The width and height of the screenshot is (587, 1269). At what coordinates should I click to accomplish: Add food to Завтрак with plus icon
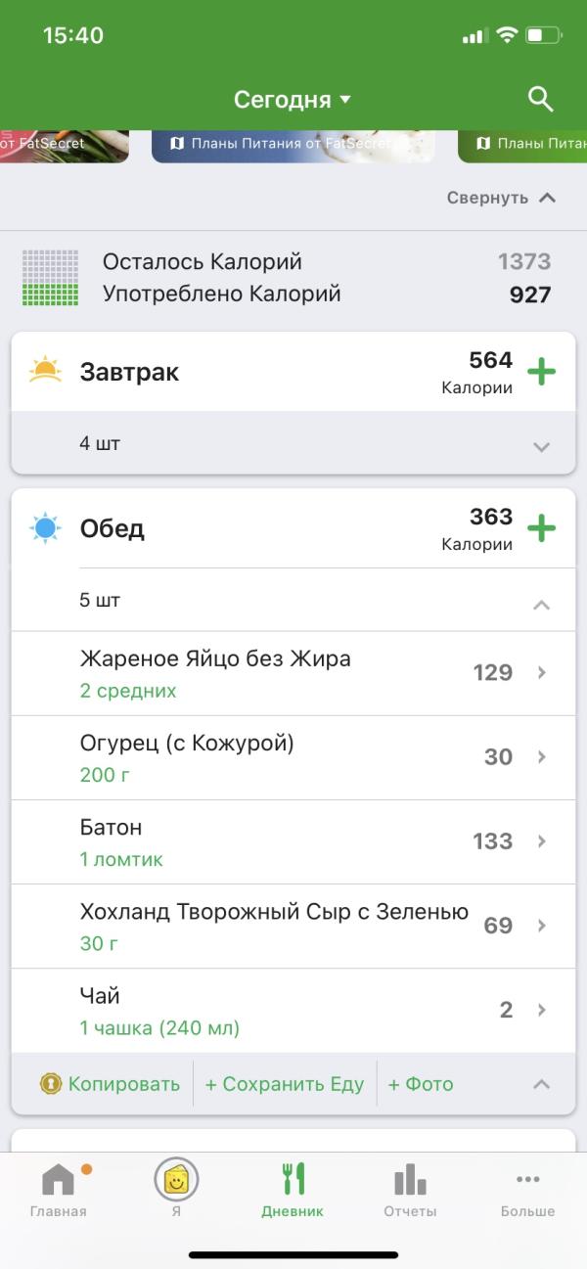[541, 372]
